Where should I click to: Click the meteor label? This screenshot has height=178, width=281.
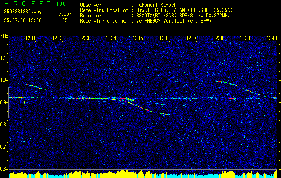tap(63, 14)
